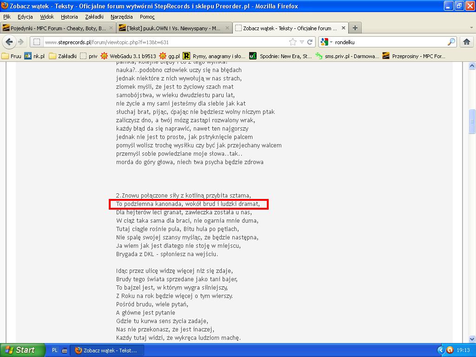Open the nk.pl bookmark
This screenshot has width=476, height=357.
(x=34, y=56)
